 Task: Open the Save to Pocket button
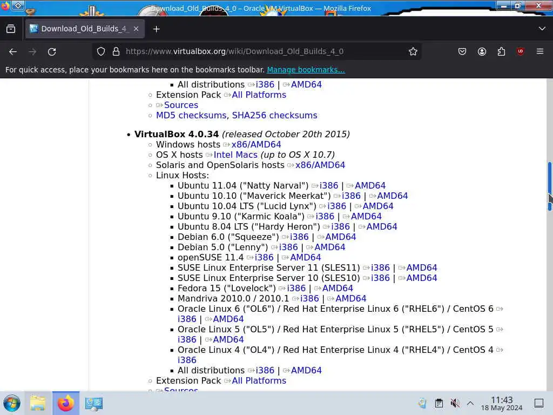pos(462,51)
